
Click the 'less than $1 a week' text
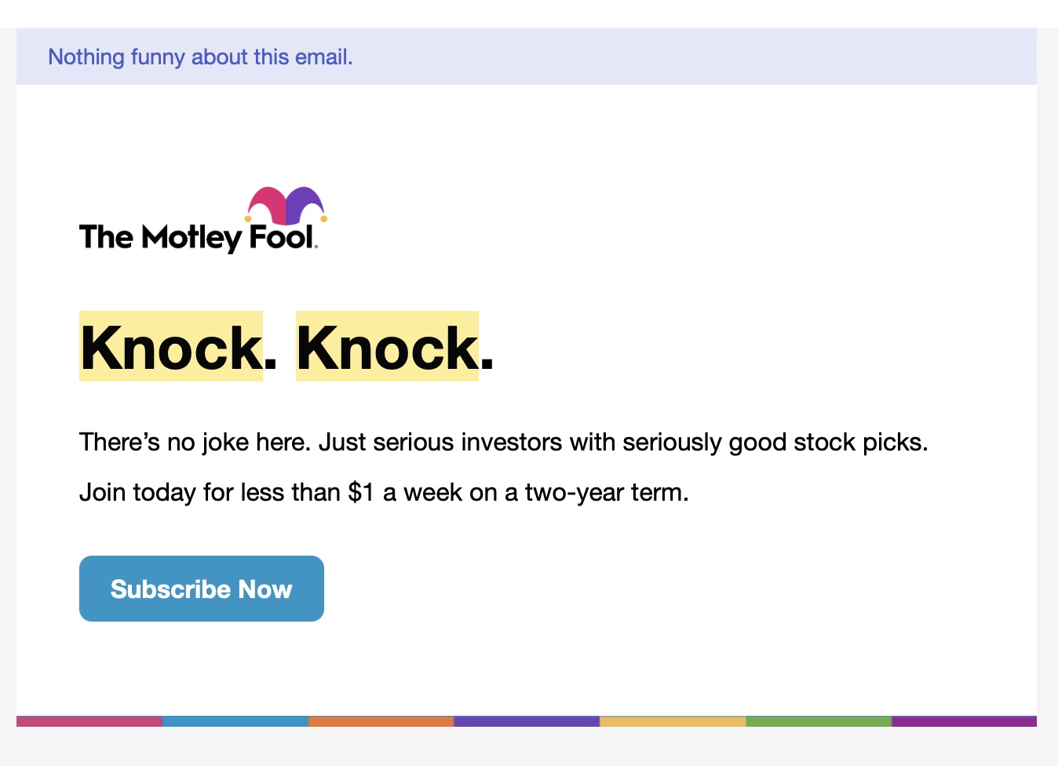[373, 492]
